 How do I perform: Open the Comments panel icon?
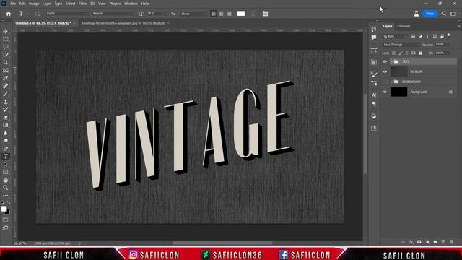click(374, 38)
